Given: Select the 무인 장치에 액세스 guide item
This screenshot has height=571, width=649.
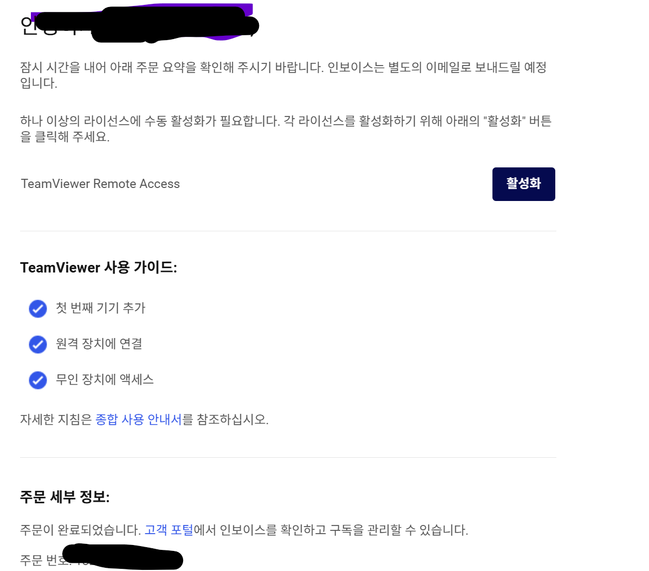Looking at the screenshot, I should [x=105, y=379].
